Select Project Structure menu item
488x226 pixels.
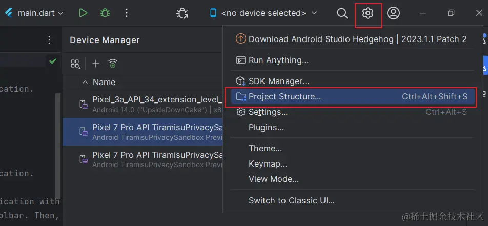pyautogui.click(x=284, y=96)
